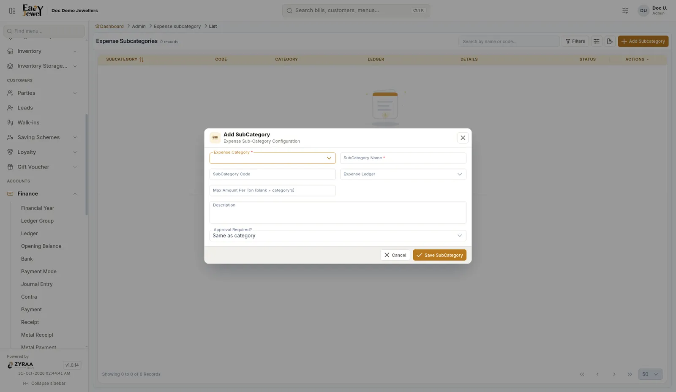Click the Max Amount Per Txn field
Screen dimensions: 676x392
point(273,191)
